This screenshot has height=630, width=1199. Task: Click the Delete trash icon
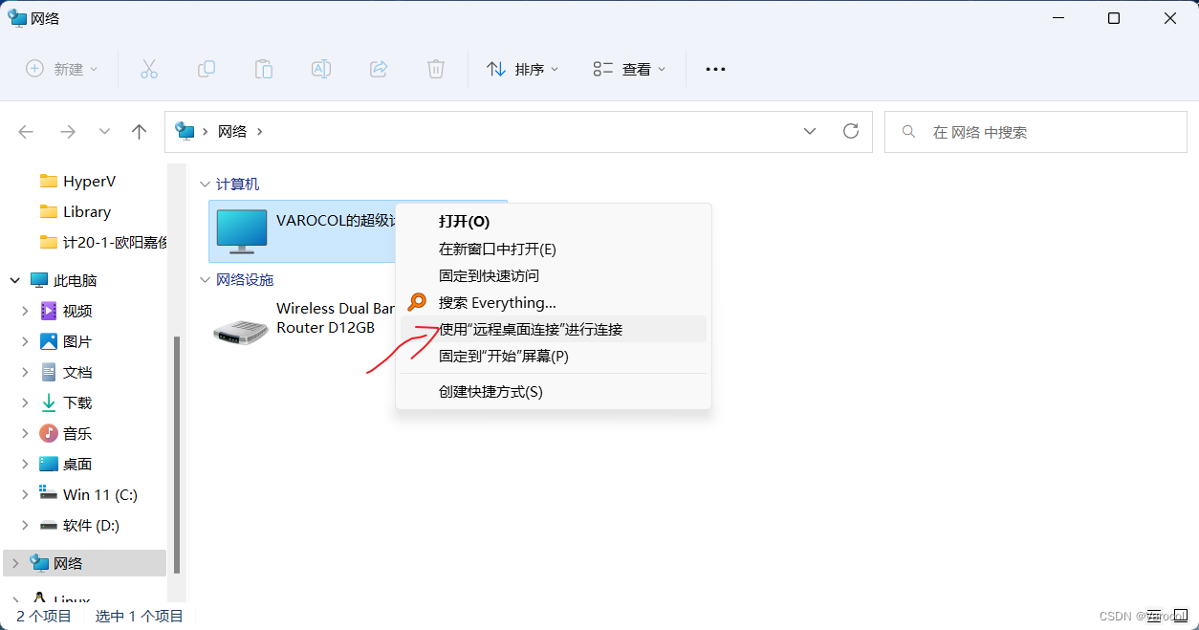[436, 69]
